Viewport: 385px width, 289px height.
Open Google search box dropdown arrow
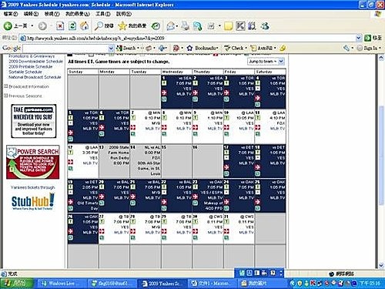click(111, 48)
